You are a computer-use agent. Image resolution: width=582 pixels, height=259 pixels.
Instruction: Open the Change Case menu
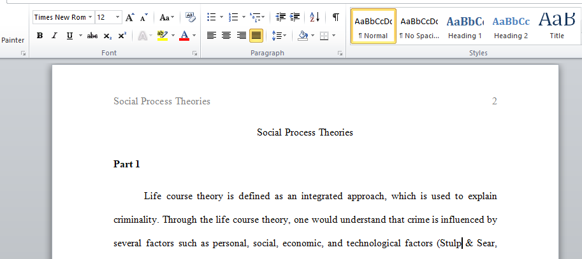tap(166, 17)
